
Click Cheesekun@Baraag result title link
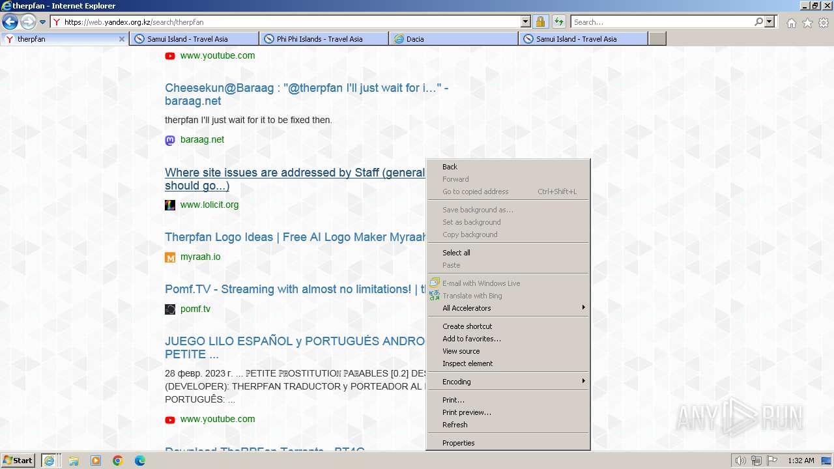[x=306, y=94]
